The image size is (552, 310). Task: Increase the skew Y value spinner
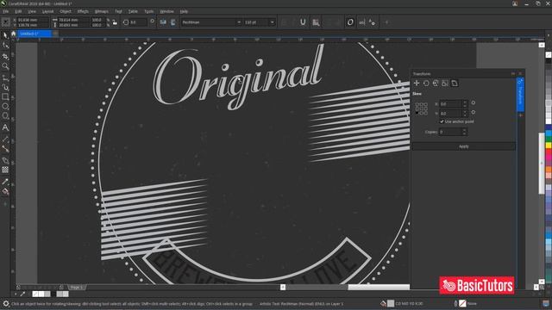pos(465,111)
